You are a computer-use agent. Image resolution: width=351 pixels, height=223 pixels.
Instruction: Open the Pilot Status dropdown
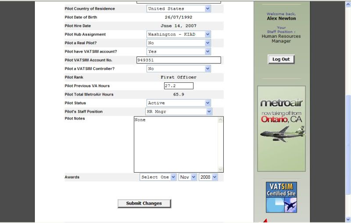click(179, 103)
